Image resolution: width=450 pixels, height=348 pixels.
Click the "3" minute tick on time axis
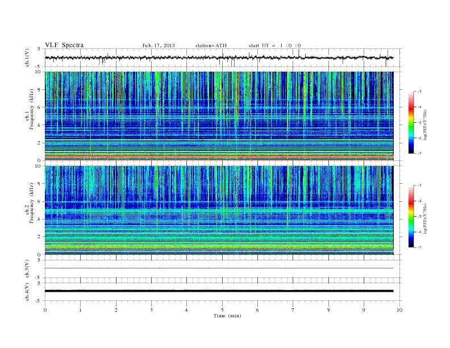point(151,310)
